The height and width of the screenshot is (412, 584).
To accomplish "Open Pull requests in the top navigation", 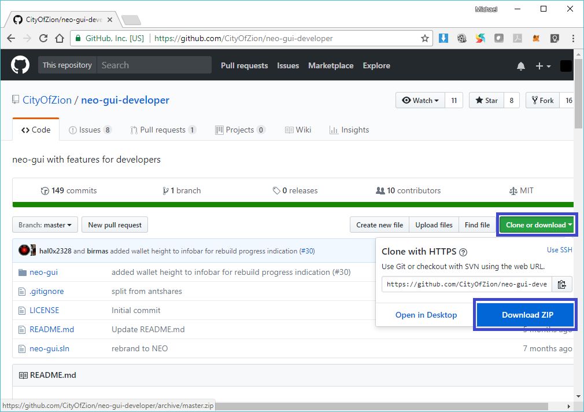I will (245, 65).
